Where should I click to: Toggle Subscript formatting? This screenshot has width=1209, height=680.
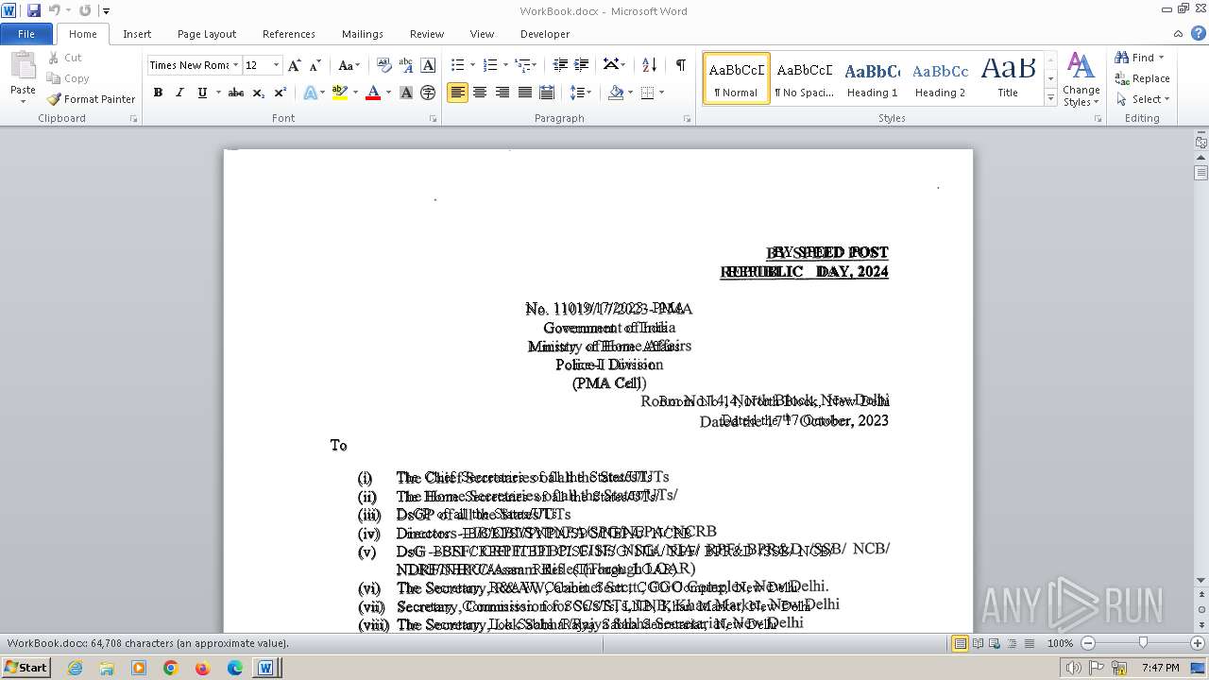point(259,93)
